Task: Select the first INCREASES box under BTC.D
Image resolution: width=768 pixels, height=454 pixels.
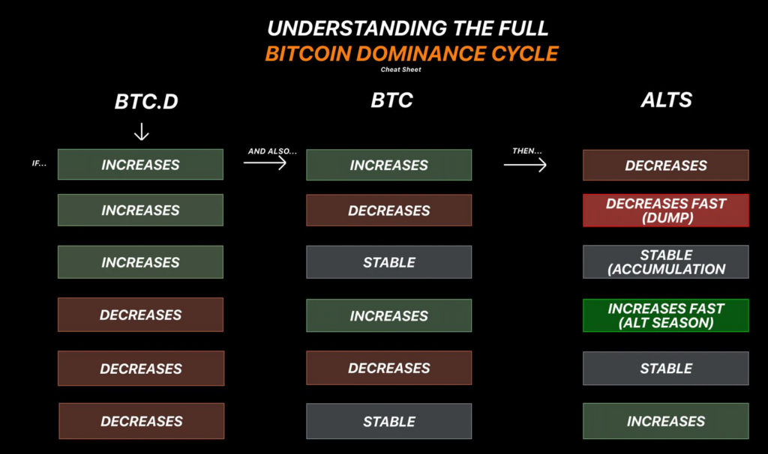Action: pyautogui.click(x=140, y=164)
